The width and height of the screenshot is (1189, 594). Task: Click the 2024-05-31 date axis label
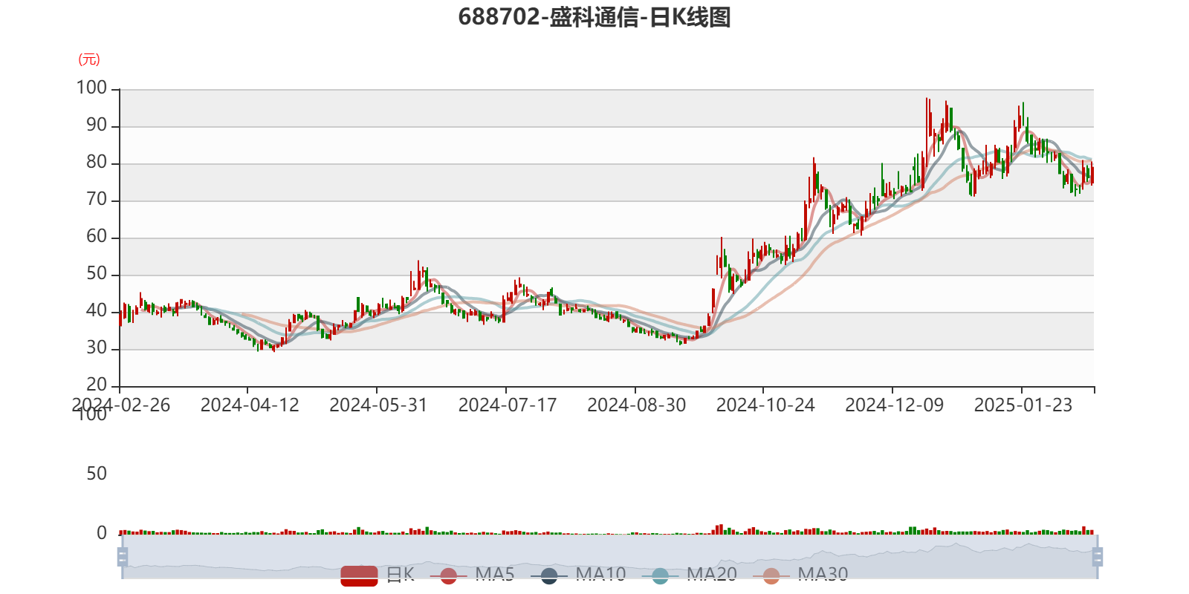[x=378, y=405]
